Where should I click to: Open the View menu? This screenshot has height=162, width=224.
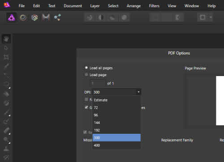click(172, 6)
